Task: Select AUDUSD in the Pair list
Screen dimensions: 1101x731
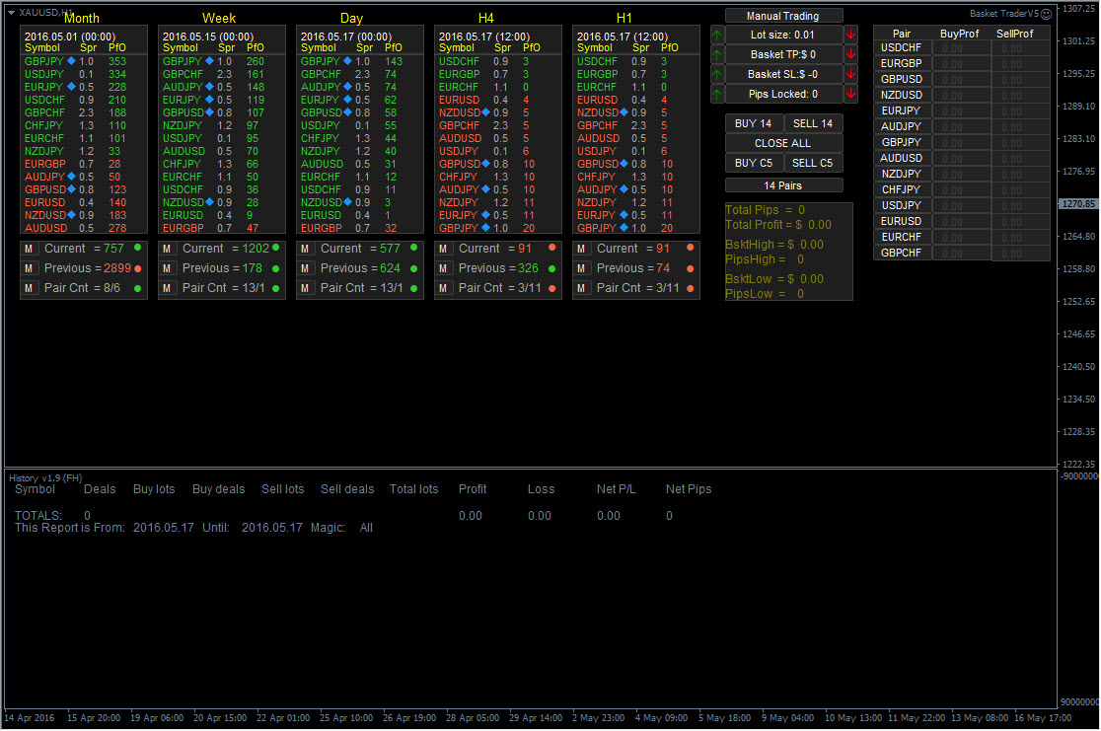Action: point(903,158)
